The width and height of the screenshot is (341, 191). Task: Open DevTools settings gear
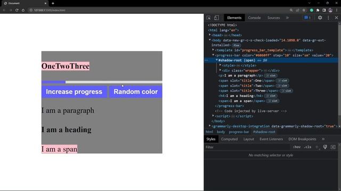click(320, 18)
